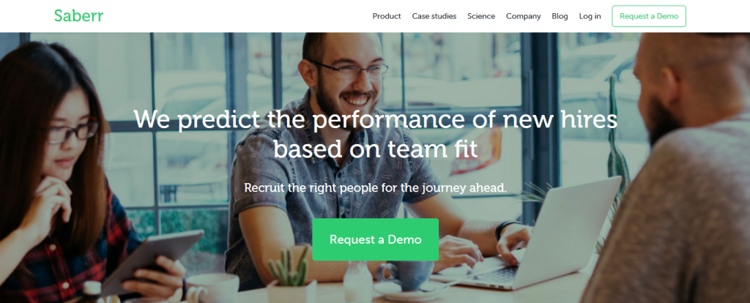
Task: Click the small milk bottle on the table
Action: click(357, 281)
